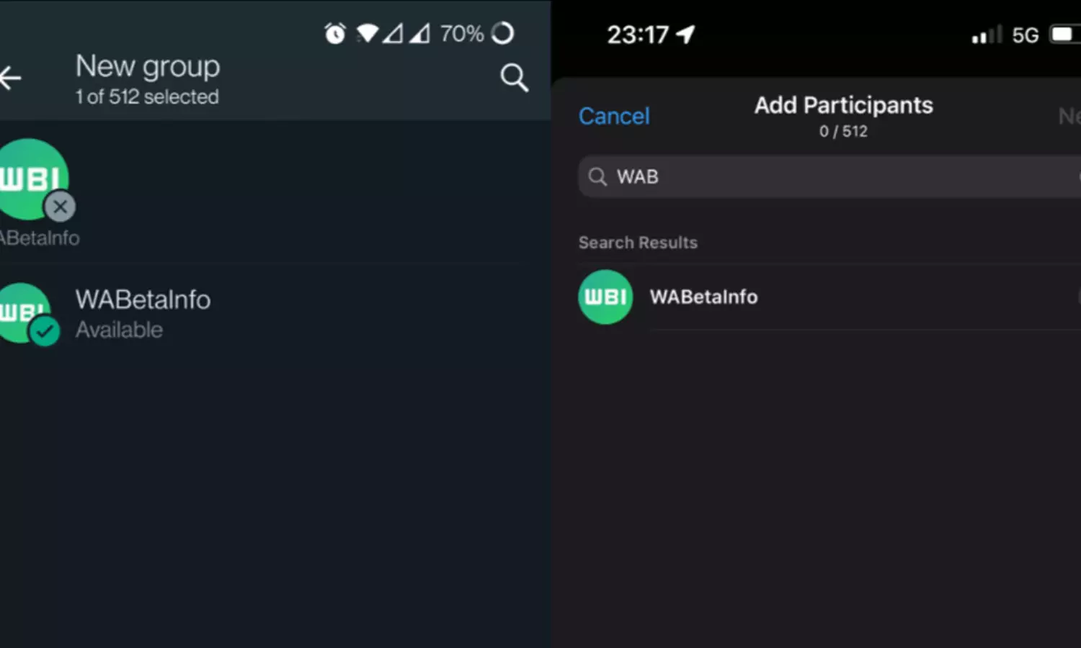This screenshot has height=648, width=1081.
Task: Open search with the magnifier icon
Action: tap(514, 78)
